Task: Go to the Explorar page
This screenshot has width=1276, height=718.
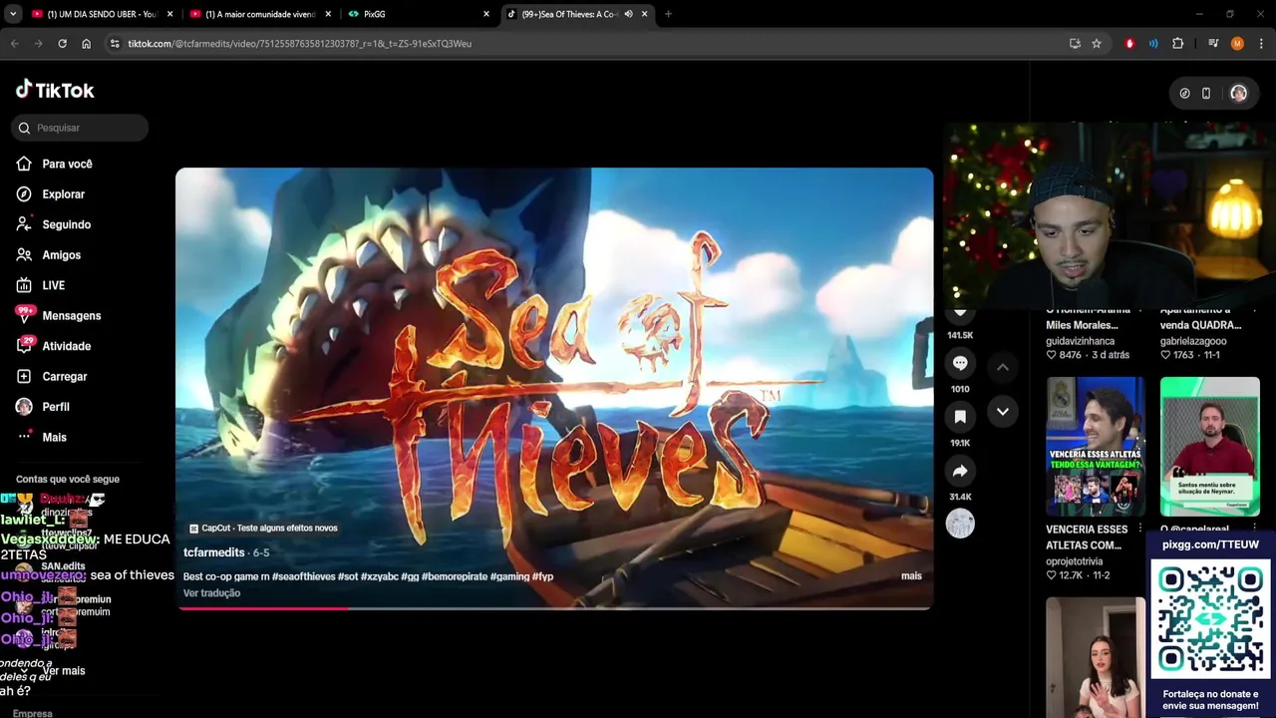Action: click(63, 194)
